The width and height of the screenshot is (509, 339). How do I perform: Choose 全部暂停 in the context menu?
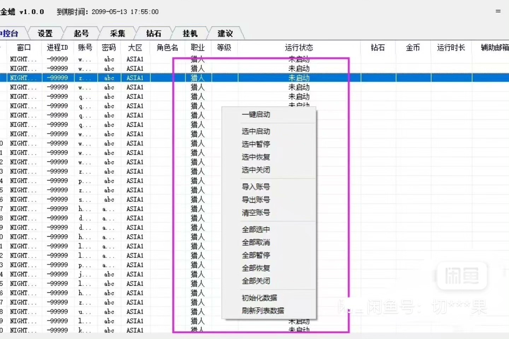coord(256,255)
